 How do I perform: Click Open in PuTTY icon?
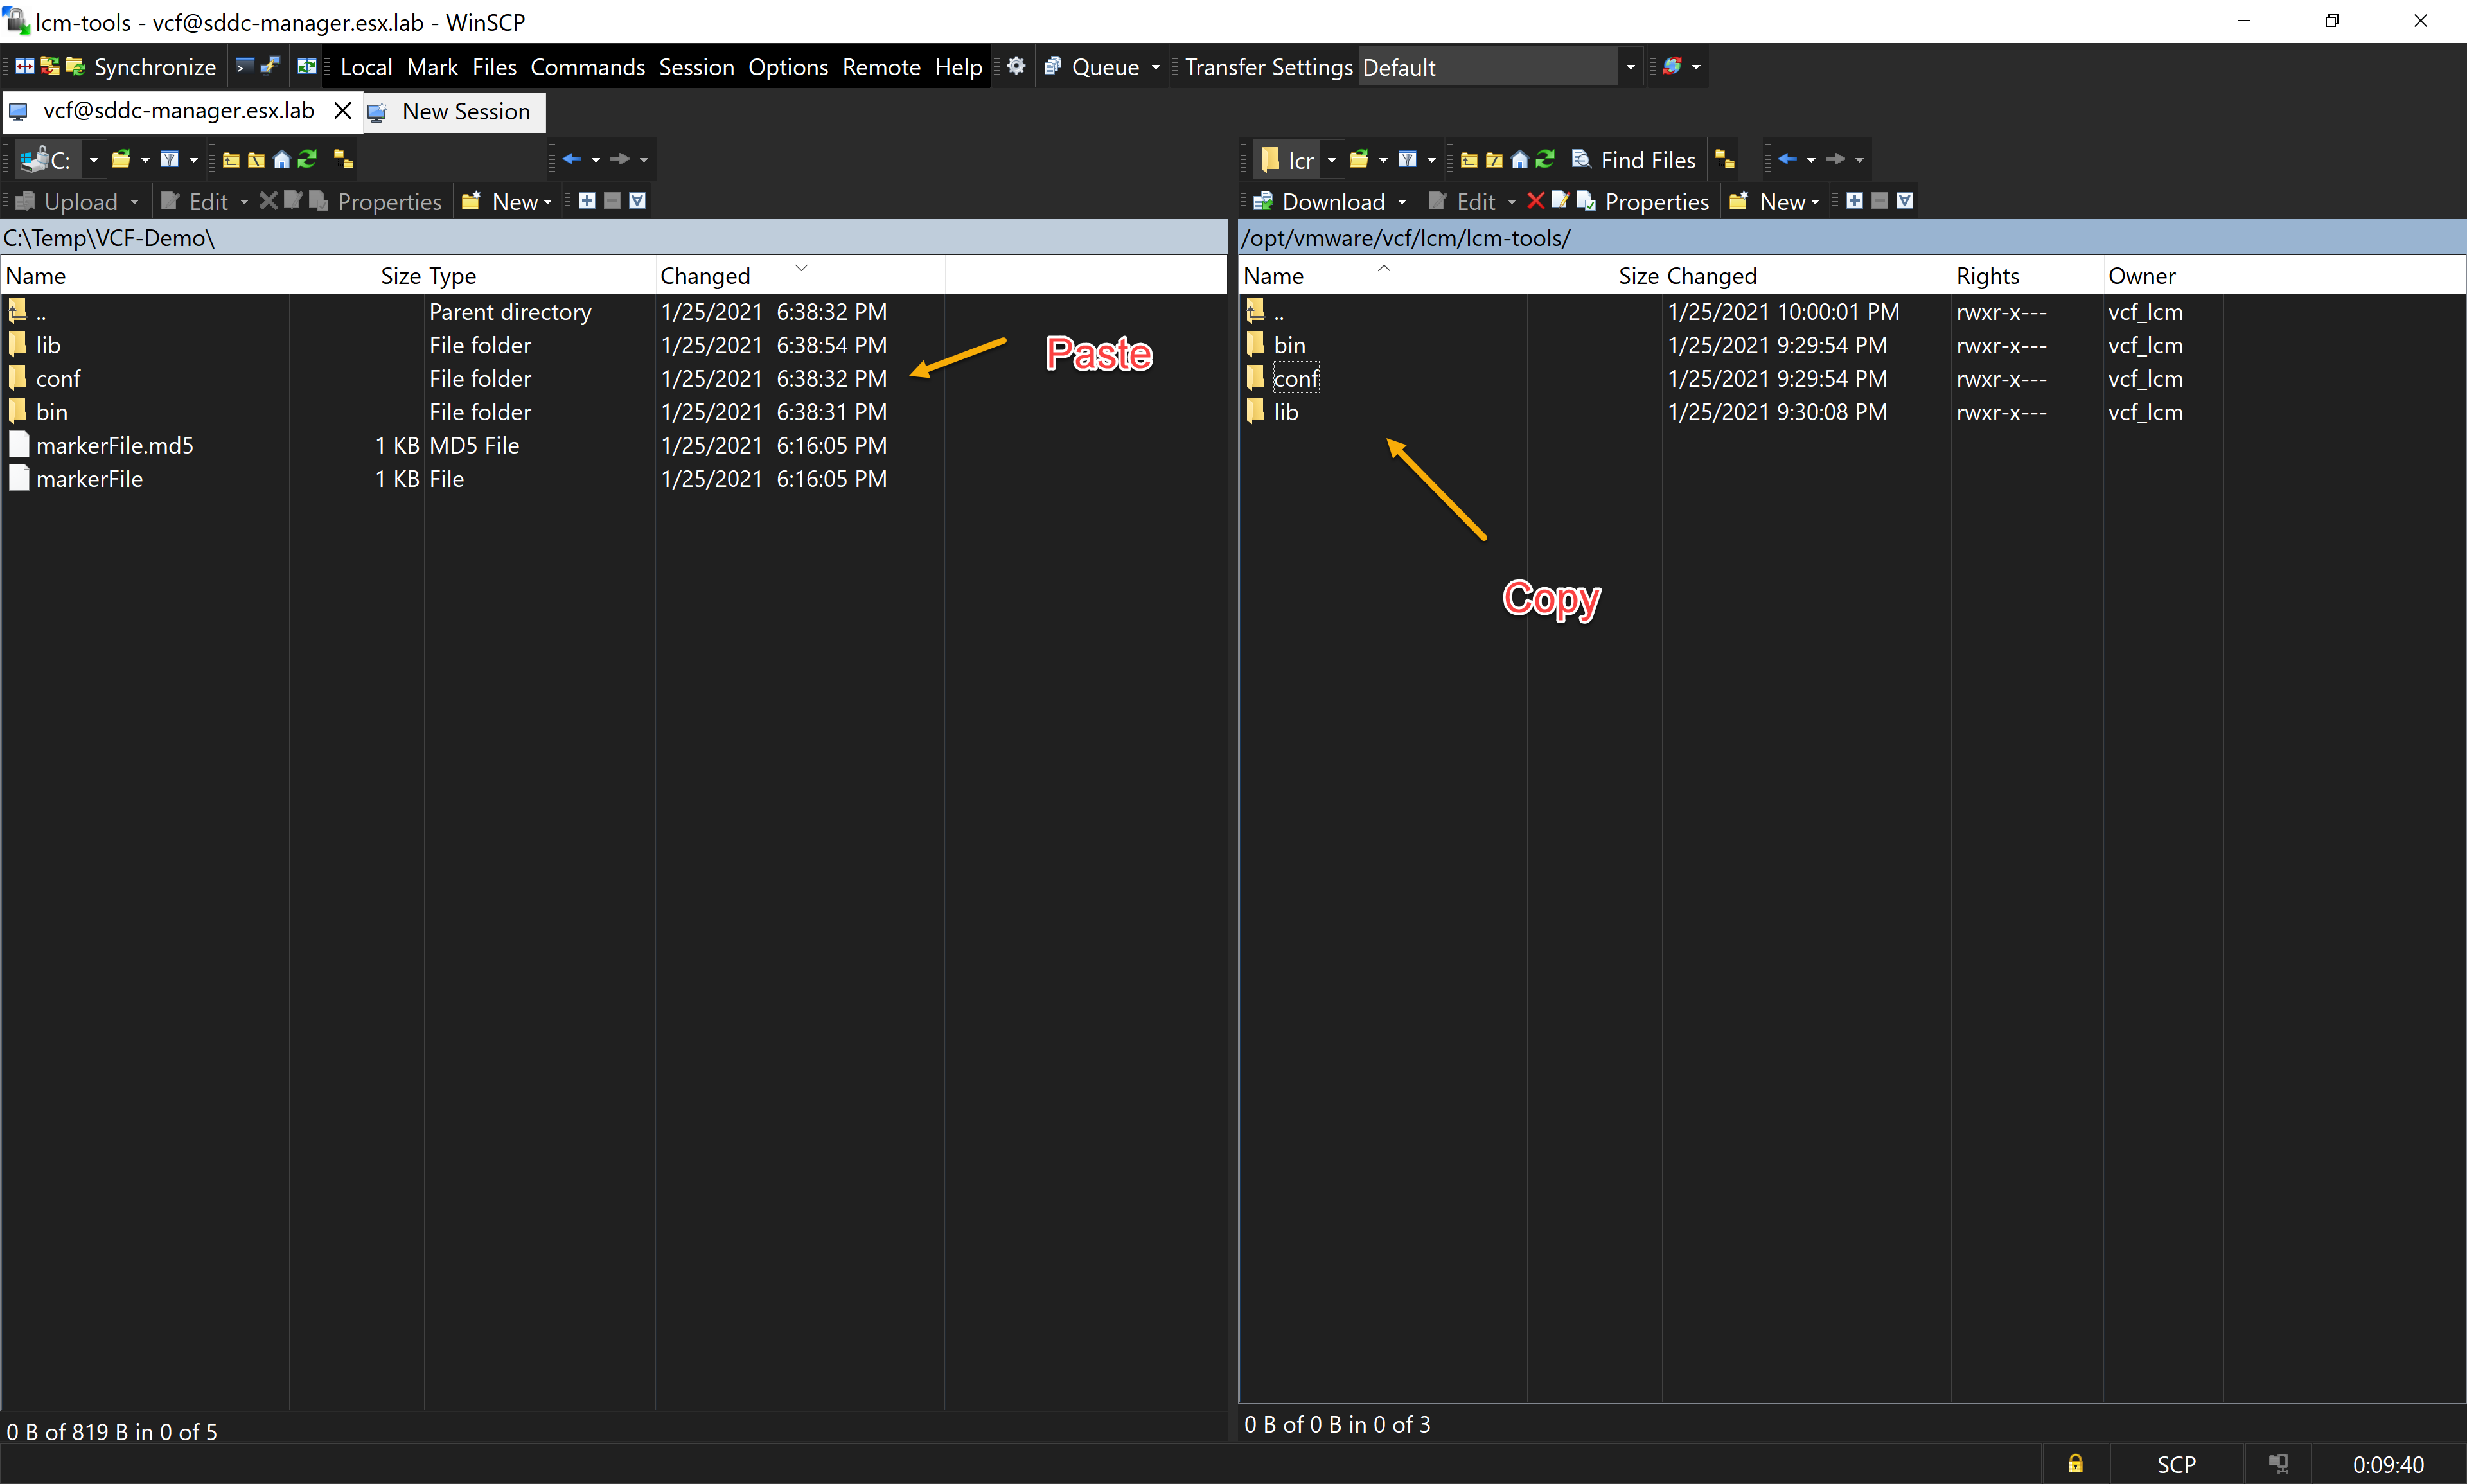point(270,67)
